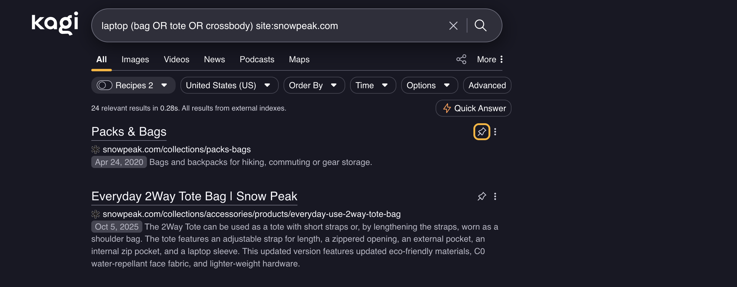The height and width of the screenshot is (287, 737).
Task: Open the United States (US) region dropdown
Action: tap(229, 85)
